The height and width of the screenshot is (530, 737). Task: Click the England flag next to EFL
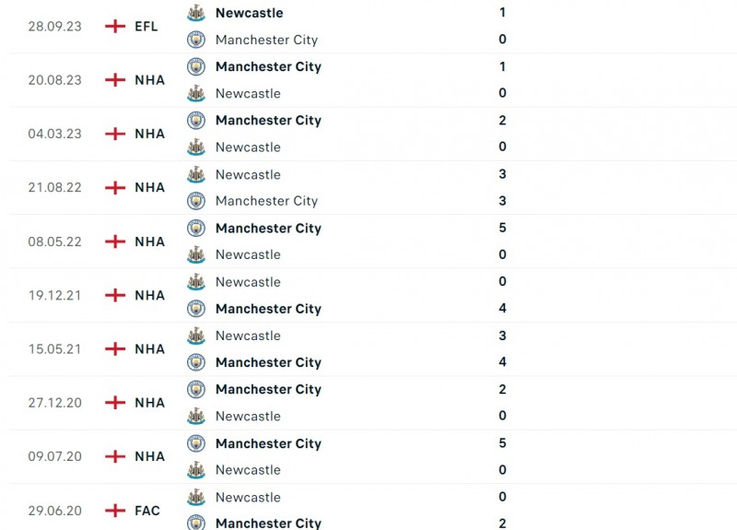click(115, 27)
